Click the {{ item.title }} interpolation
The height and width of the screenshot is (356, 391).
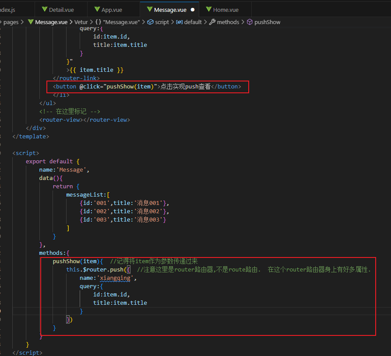pyautogui.click(x=96, y=70)
